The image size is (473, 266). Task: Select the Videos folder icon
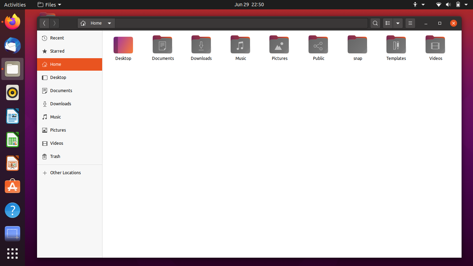click(x=435, y=44)
